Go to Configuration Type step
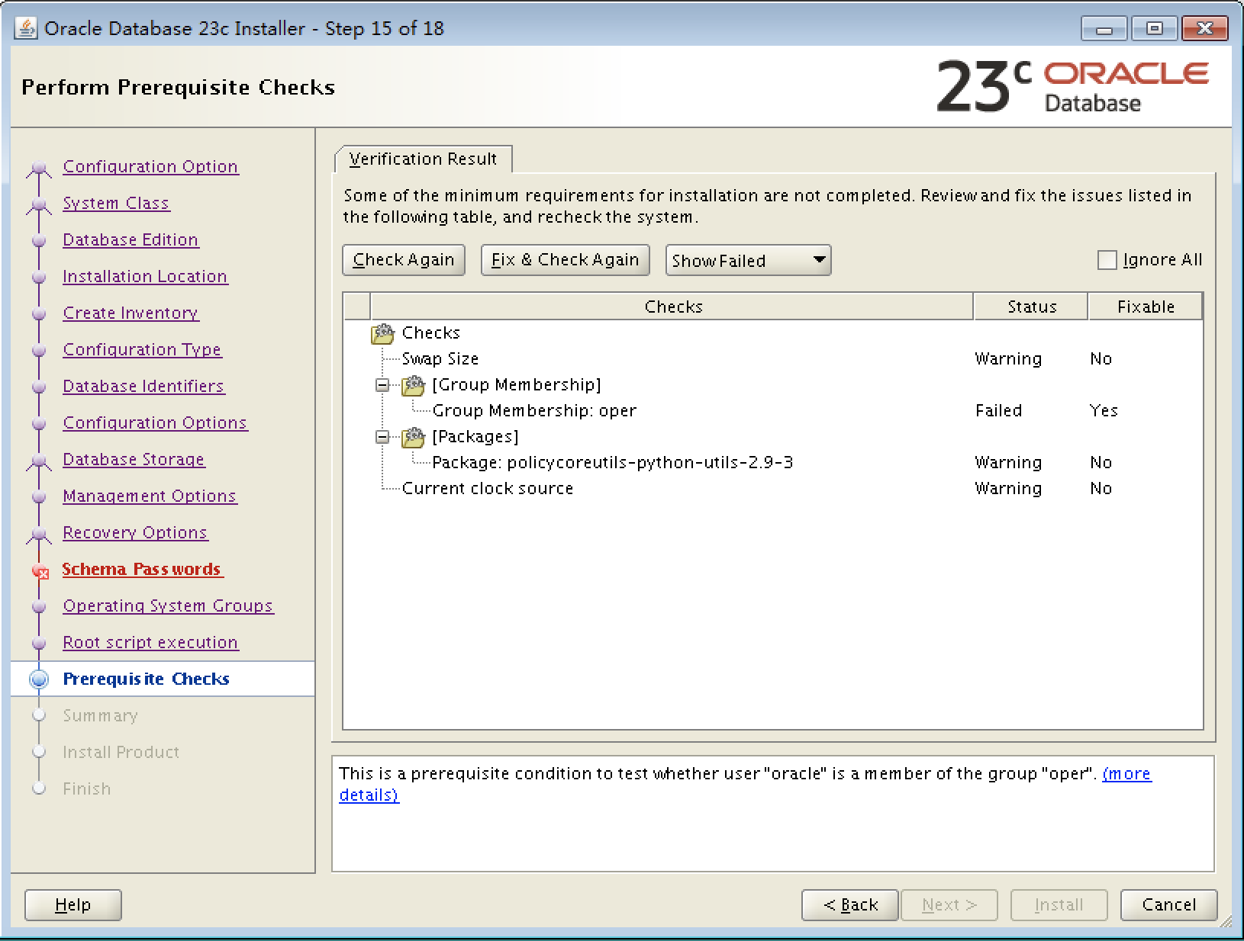 tap(142, 349)
